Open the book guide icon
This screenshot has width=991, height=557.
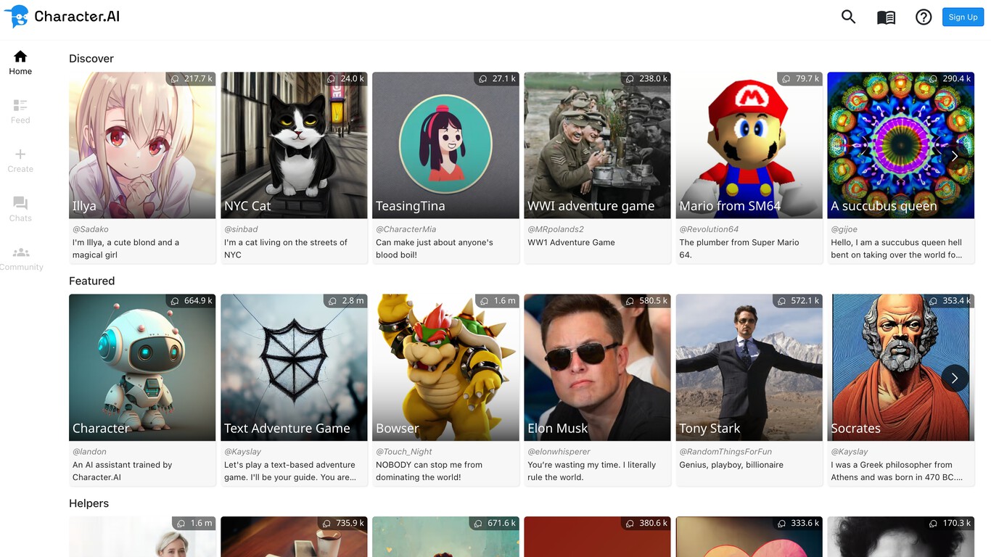[x=886, y=17]
